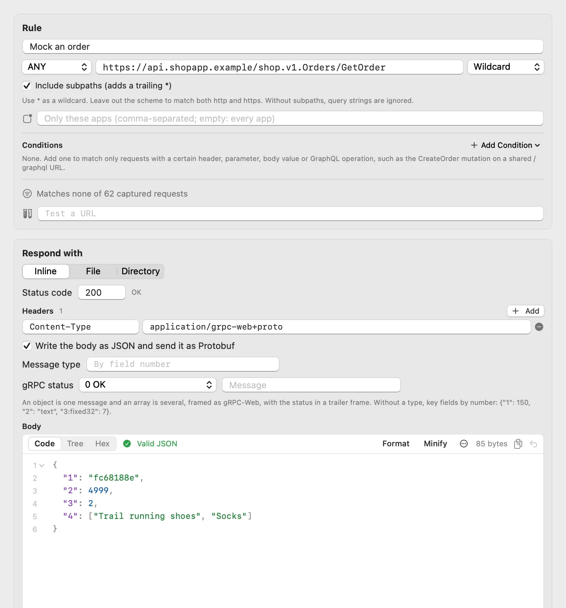Click Matches none of 62 captured requests
566x608 pixels.
(x=112, y=193)
